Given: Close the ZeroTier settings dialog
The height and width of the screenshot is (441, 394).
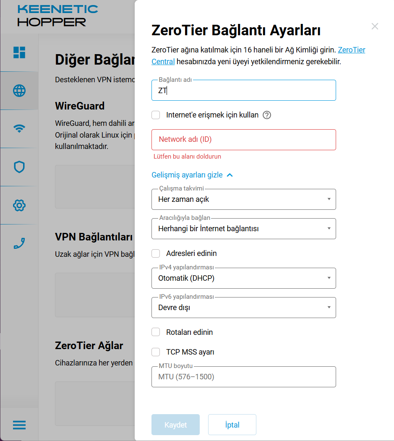Looking at the screenshot, I should point(375,26).
